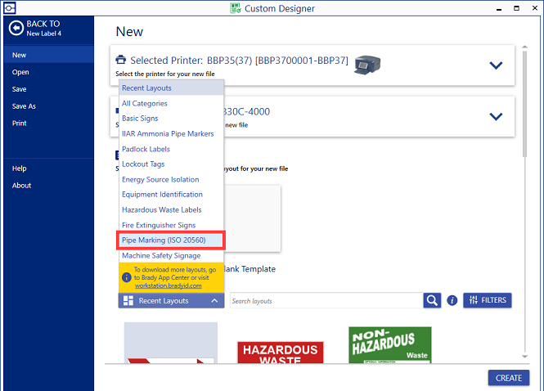Screen dimensions: 544x391
Task: Select Open in the sidebar
Action: [x=48, y=72]
